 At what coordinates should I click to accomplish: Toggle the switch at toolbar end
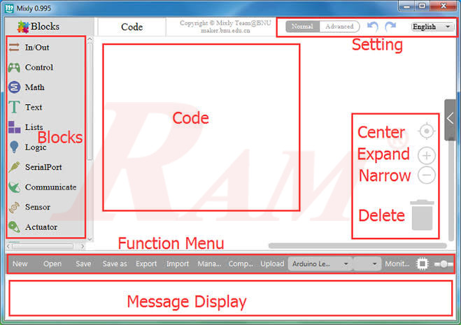click(x=444, y=264)
